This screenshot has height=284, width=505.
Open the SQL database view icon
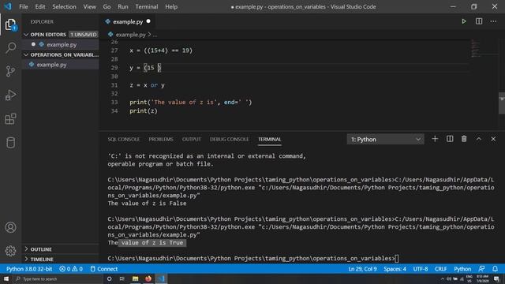click(10, 143)
